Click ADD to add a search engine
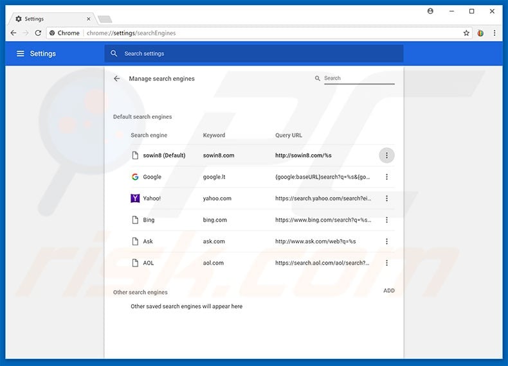The height and width of the screenshot is (366, 508). point(389,291)
